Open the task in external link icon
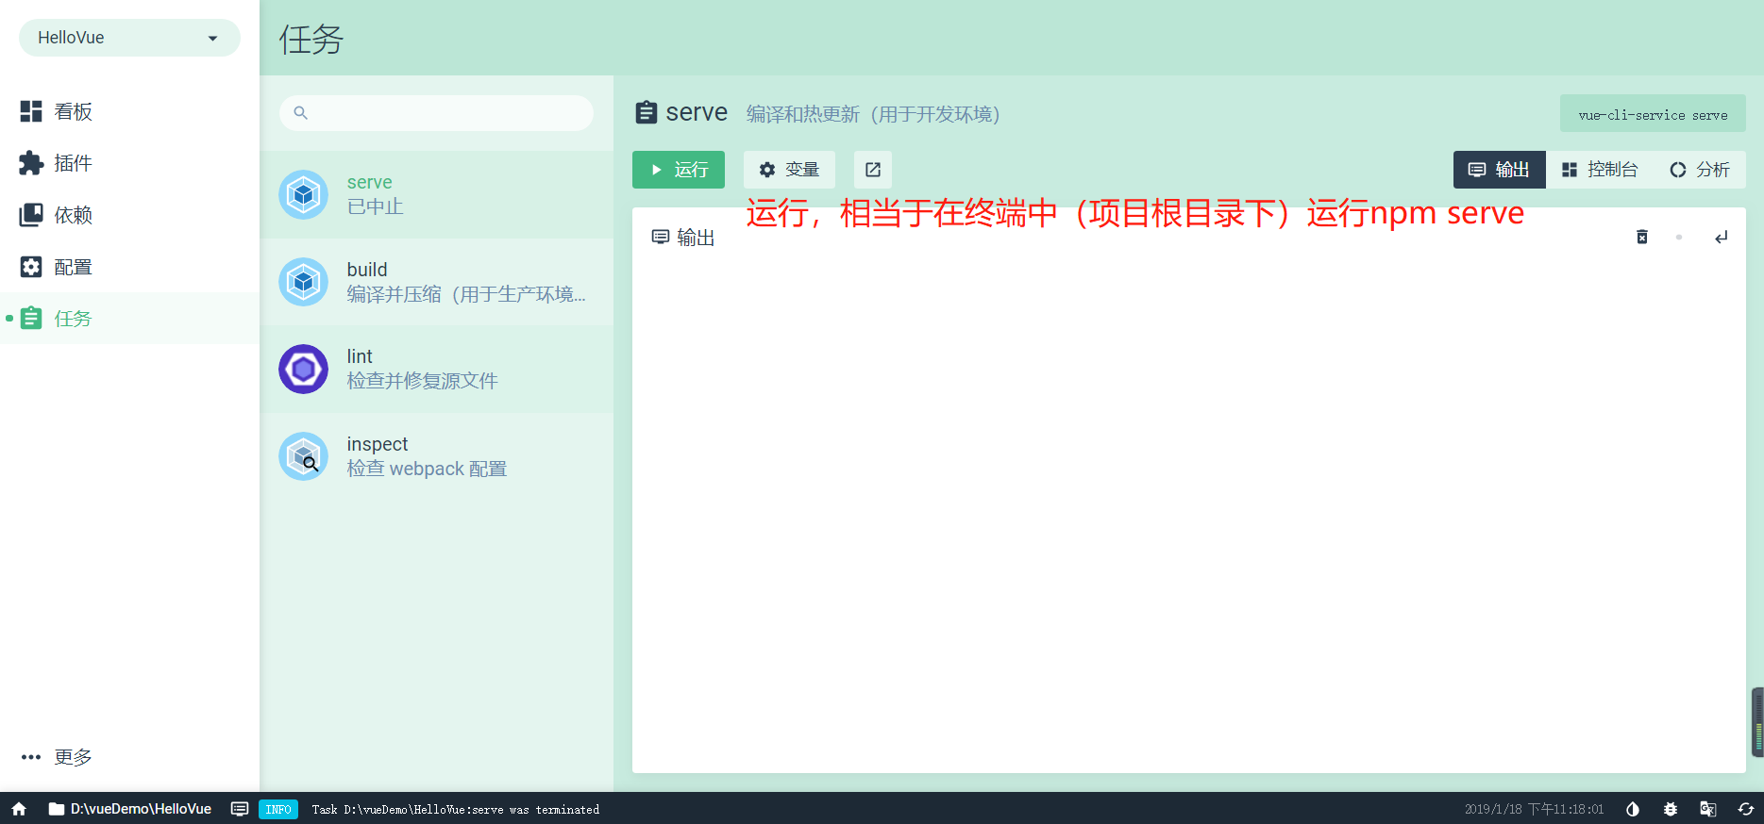Screen dimensions: 1764x824 coord(873,170)
